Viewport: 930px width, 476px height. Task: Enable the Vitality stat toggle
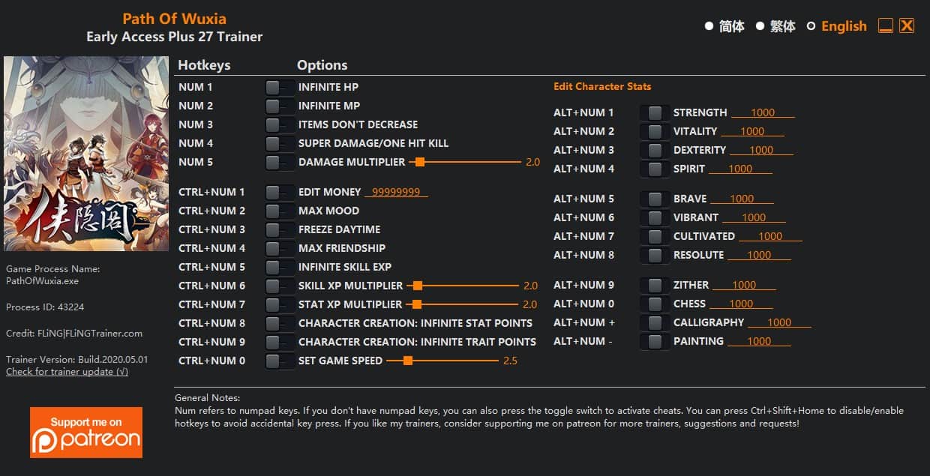[x=655, y=131]
